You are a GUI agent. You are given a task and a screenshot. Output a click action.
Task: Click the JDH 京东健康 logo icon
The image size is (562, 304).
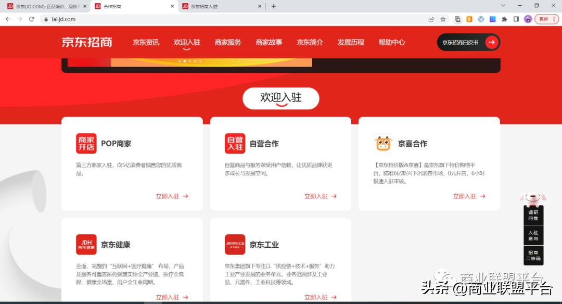pos(86,244)
